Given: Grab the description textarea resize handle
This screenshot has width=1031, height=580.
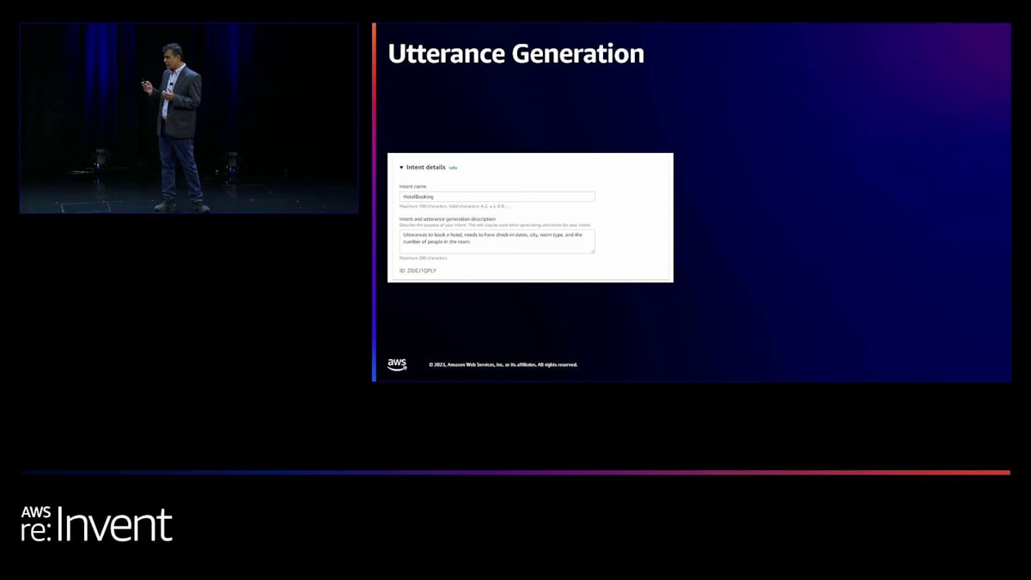Looking at the screenshot, I should [592, 251].
